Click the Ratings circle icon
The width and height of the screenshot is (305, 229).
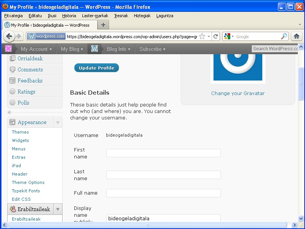point(13,92)
